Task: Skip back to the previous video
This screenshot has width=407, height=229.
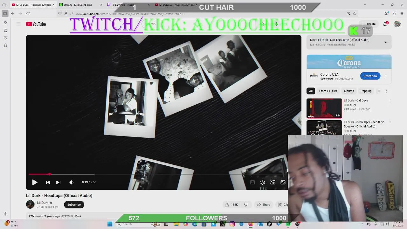Action: (x=48, y=182)
